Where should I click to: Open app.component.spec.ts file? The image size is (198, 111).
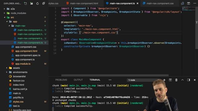tap(28, 55)
